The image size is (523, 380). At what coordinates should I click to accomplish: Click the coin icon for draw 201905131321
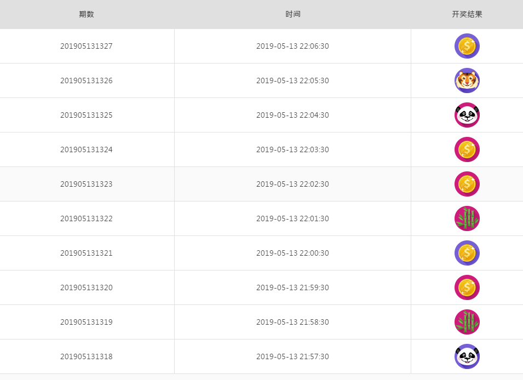pyautogui.click(x=467, y=253)
